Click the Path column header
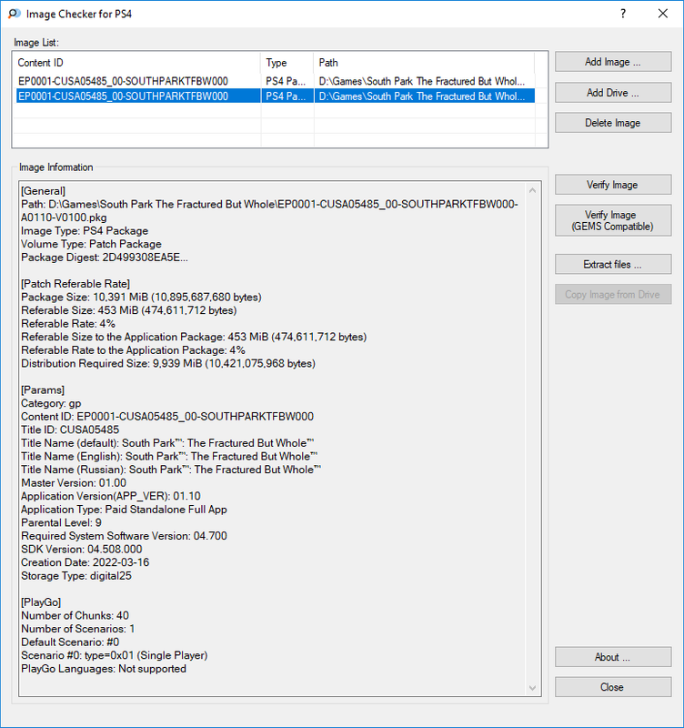 coord(424,63)
